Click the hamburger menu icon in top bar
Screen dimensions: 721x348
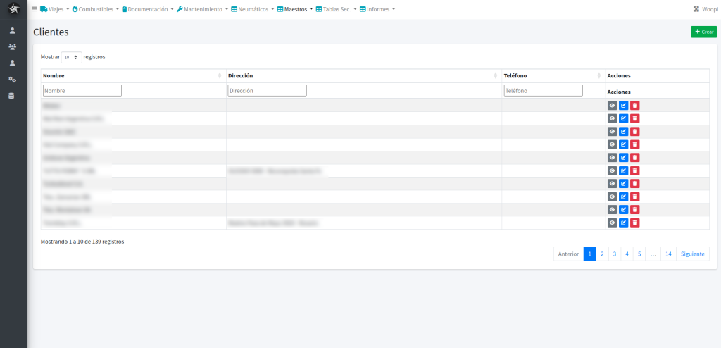tap(35, 9)
